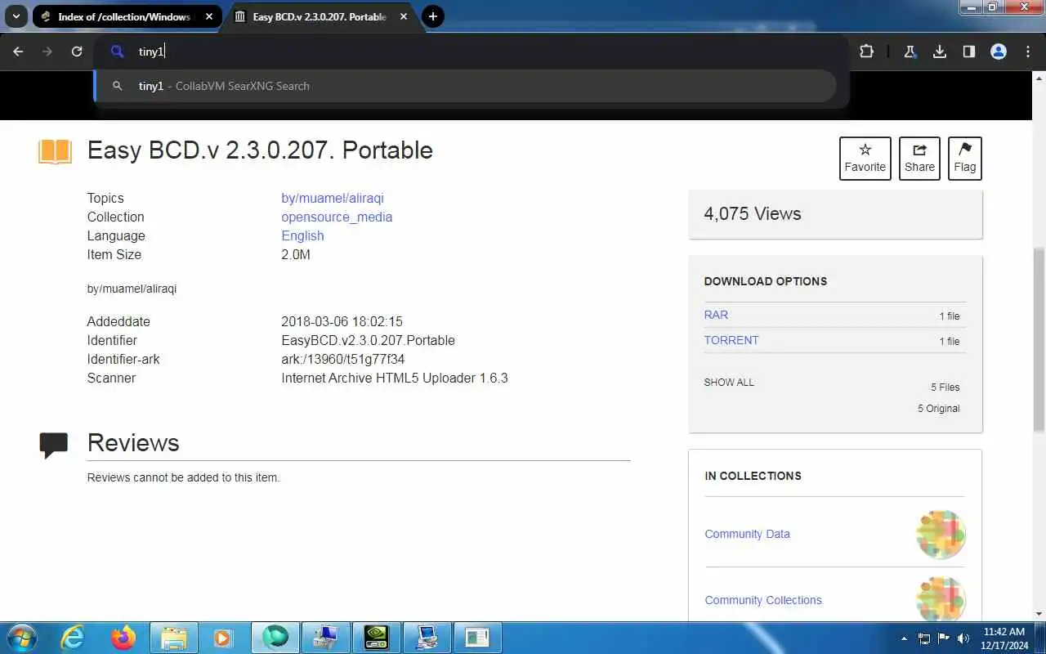Image resolution: width=1046 pixels, height=654 pixels.
Task: Open the tab search dropdown arrow
Action: pos(16,16)
